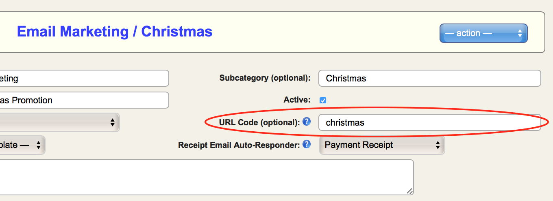
Task: Click the "Subcategory (optional):" label
Action: tap(265, 78)
